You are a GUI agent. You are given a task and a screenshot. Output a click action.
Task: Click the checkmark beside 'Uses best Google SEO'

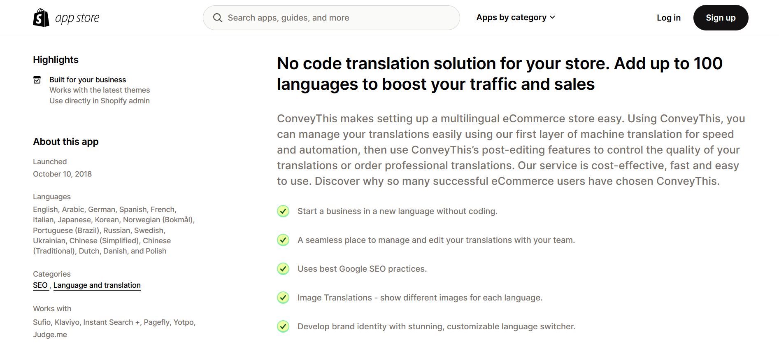283,269
